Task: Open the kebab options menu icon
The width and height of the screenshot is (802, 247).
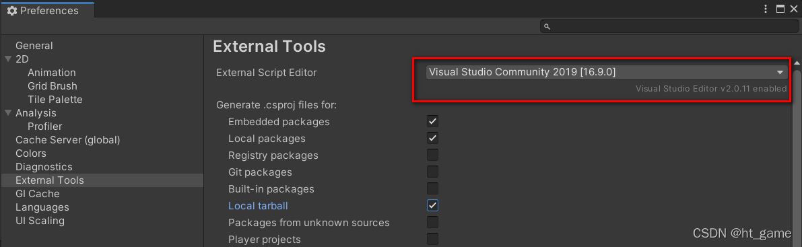Action: point(765,9)
